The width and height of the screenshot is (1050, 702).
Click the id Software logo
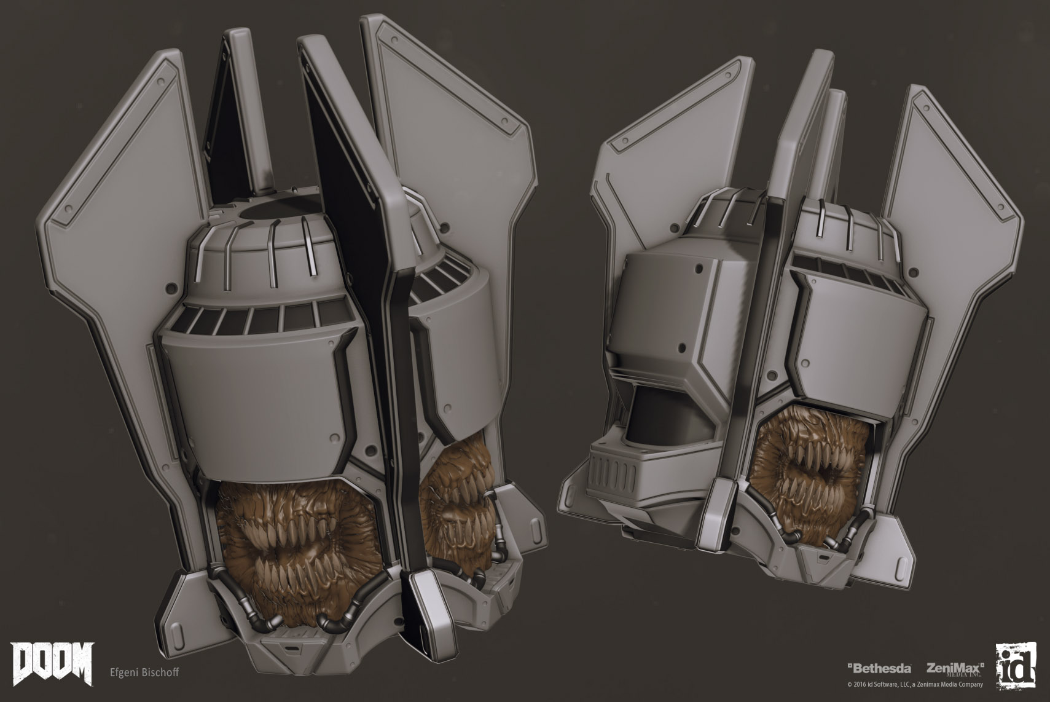(x=1016, y=665)
